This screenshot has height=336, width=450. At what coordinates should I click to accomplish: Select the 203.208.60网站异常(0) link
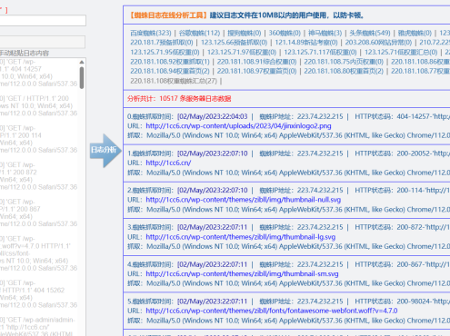point(378,43)
